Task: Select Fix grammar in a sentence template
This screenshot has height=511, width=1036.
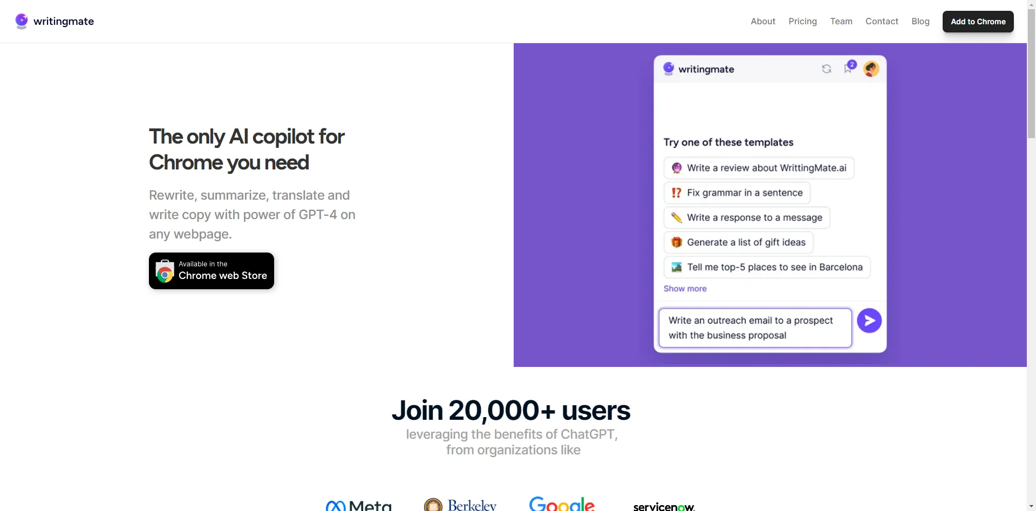Action: pyautogui.click(x=744, y=193)
